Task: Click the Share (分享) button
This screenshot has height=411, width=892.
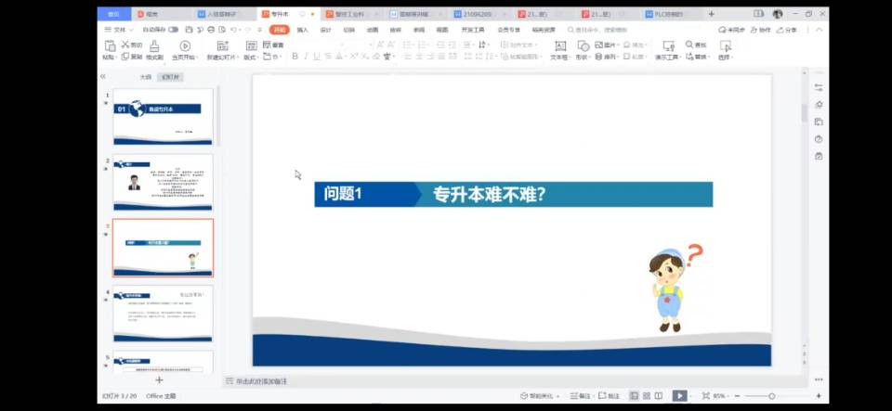Action: tap(787, 30)
